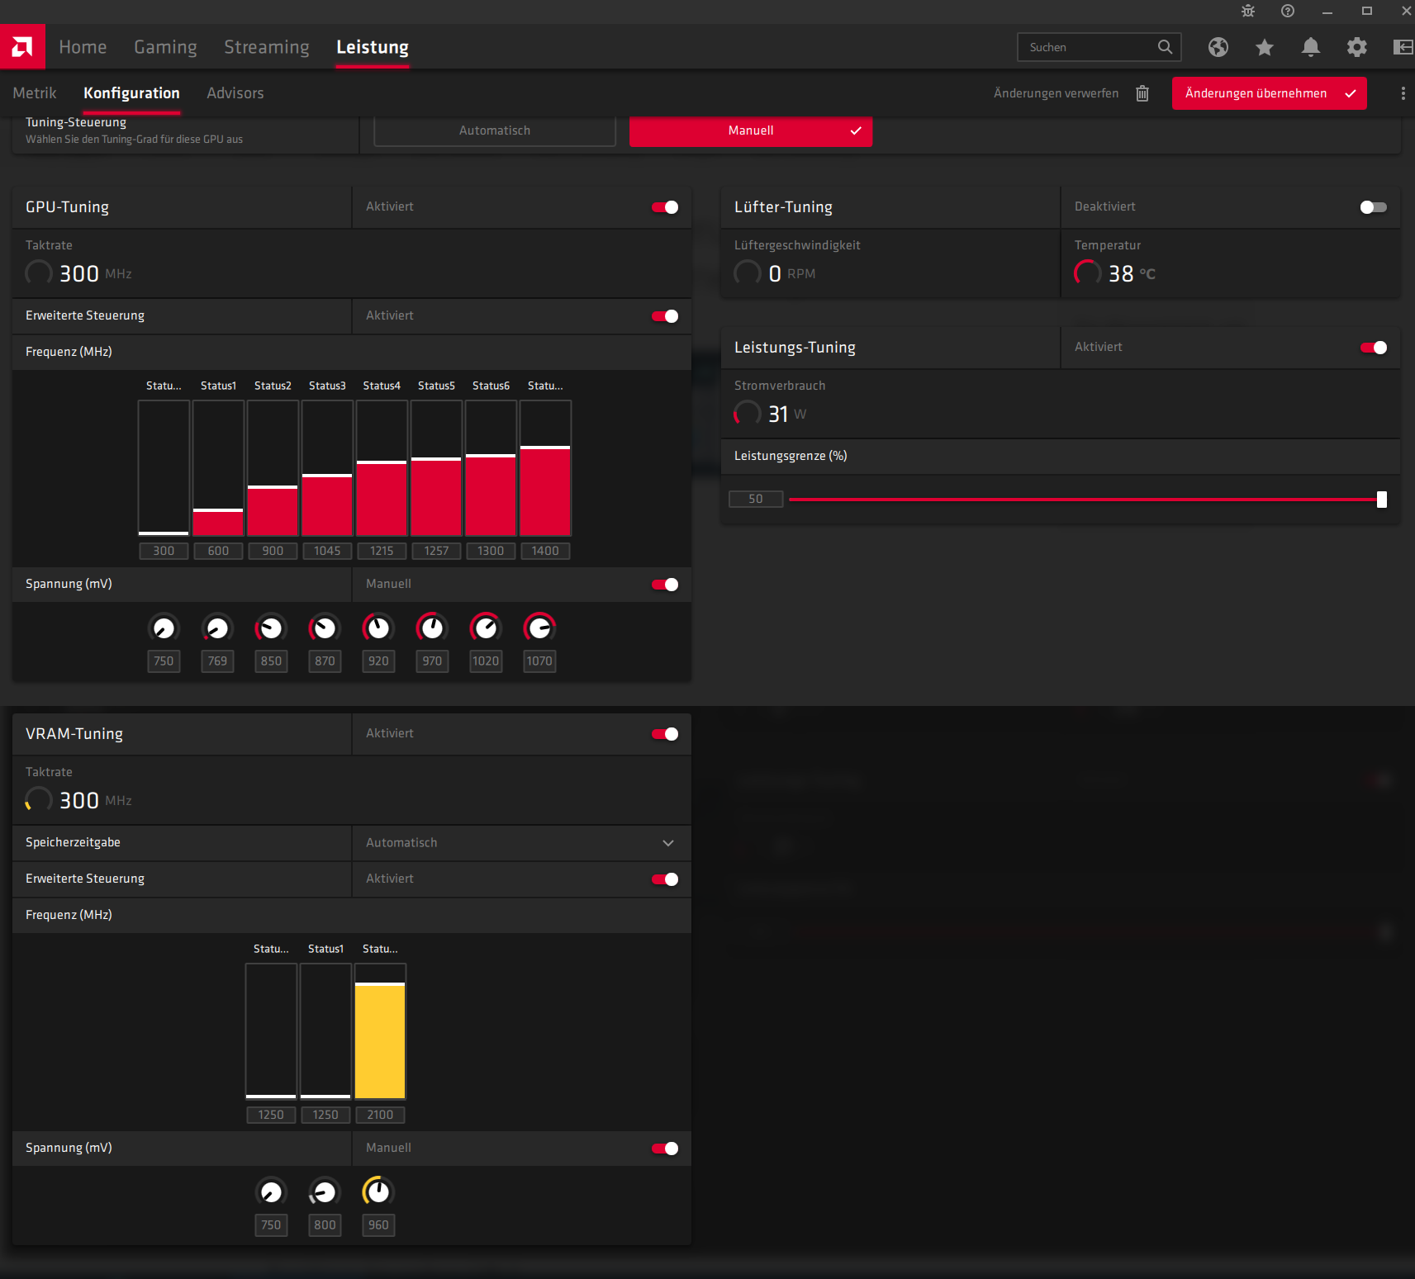Open the Advisors subtab
The width and height of the screenshot is (1415, 1279).
point(235,93)
